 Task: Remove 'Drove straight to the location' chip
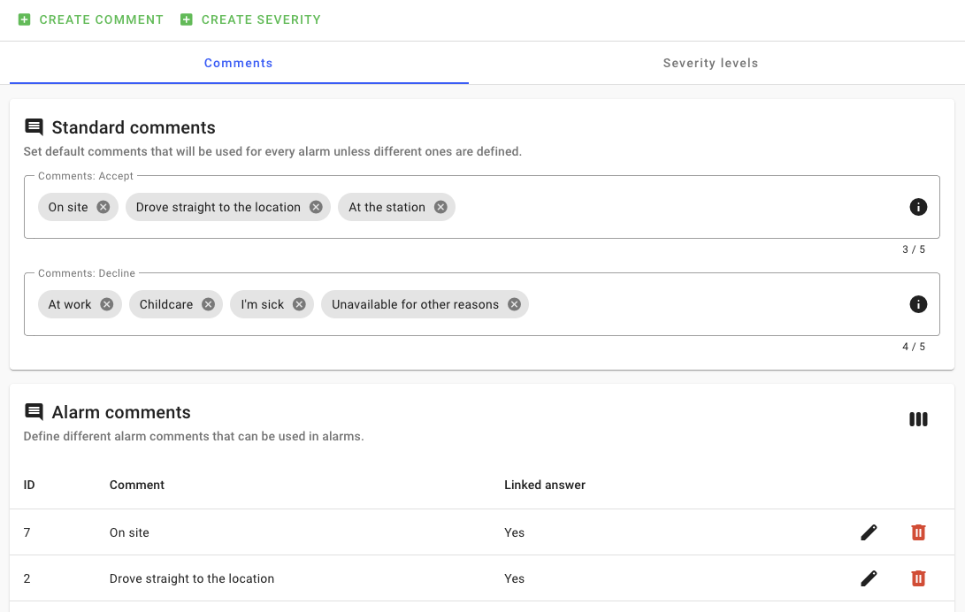click(x=316, y=207)
